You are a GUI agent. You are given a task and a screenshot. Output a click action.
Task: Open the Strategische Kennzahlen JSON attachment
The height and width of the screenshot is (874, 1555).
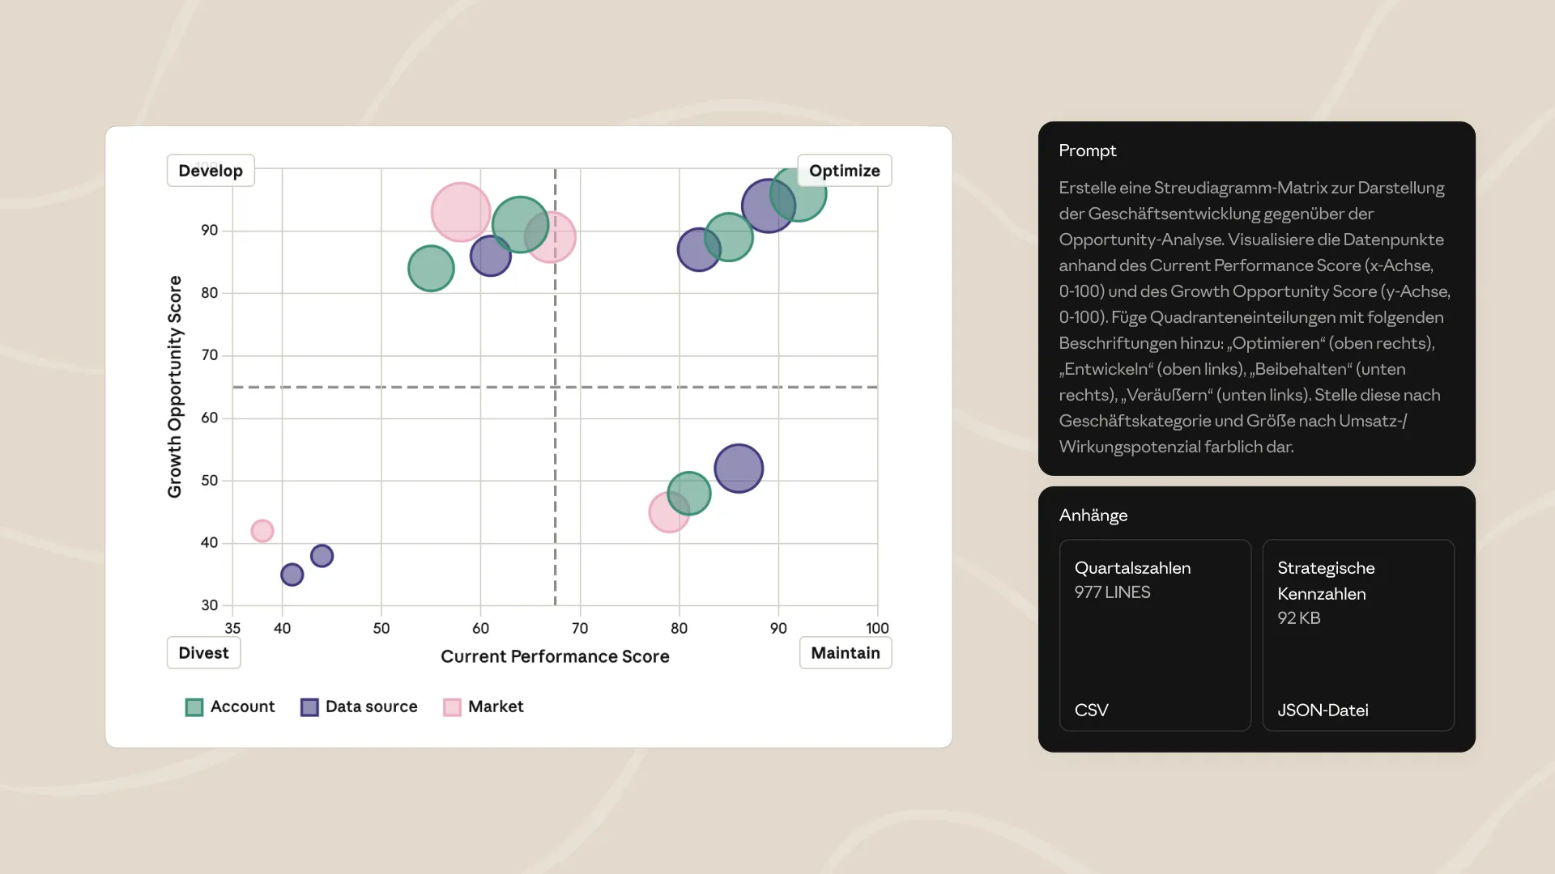(x=1358, y=635)
